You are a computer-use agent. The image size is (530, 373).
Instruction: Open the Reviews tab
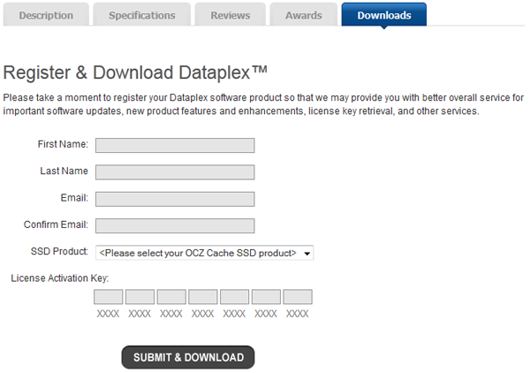pos(232,15)
